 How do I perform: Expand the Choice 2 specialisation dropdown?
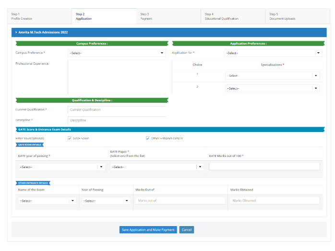click(272, 88)
